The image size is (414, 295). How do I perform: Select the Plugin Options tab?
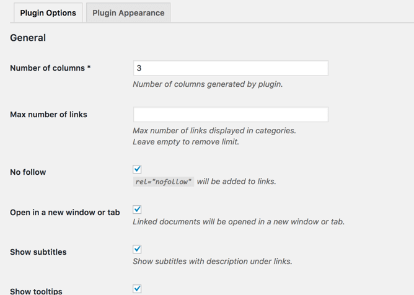click(48, 13)
